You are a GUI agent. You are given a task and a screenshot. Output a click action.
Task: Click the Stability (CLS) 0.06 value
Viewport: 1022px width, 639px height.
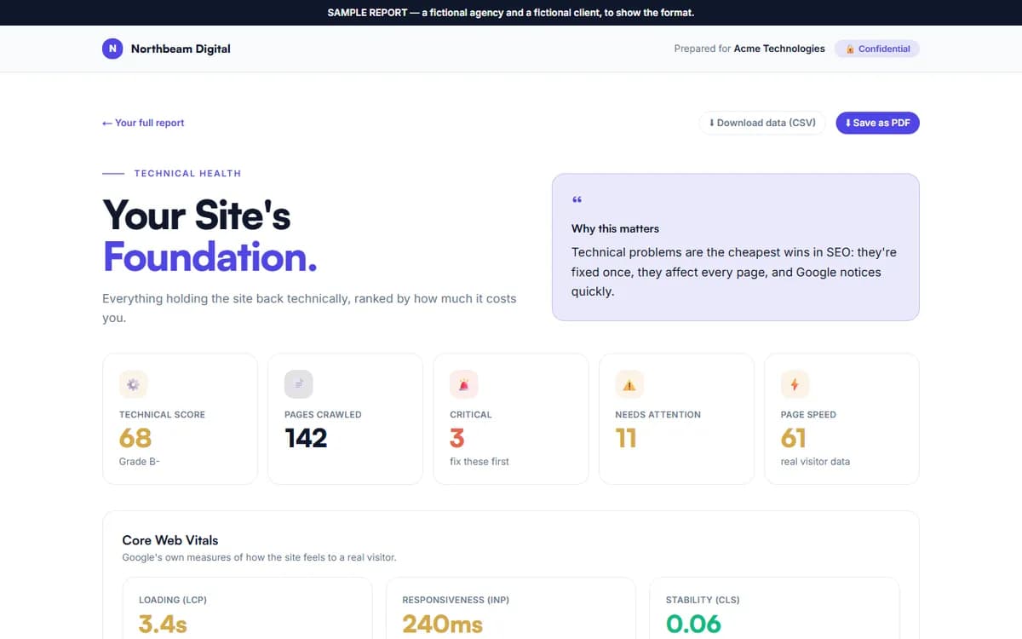click(x=693, y=624)
